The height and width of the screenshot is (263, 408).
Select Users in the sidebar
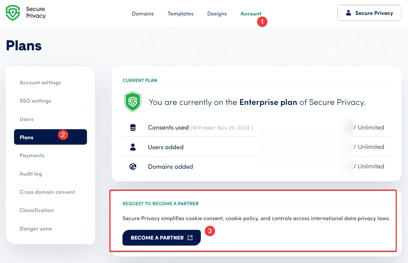26,119
